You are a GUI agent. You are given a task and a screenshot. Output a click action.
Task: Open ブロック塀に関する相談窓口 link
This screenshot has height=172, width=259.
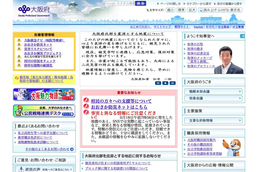117,168
